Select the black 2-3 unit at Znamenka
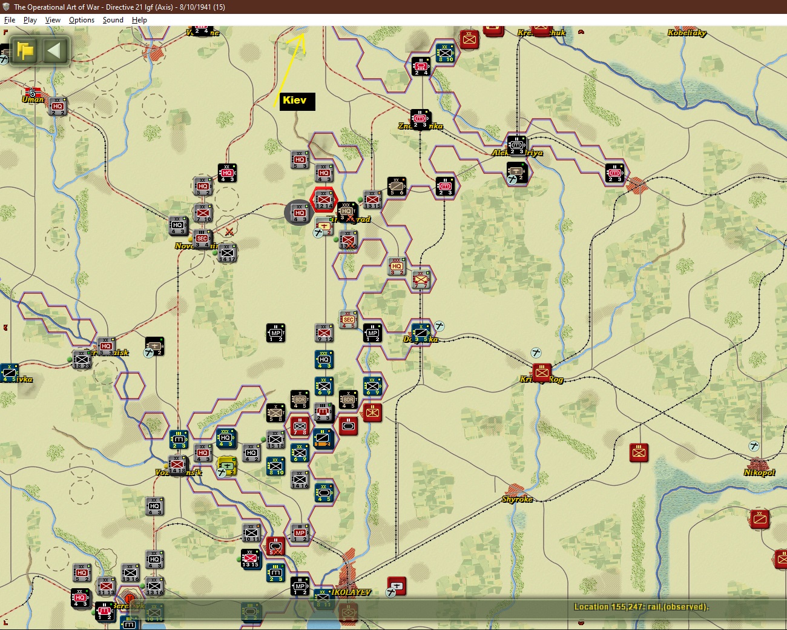Image resolution: width=787 pixels, height=630 pixels. tap(421, 120)
